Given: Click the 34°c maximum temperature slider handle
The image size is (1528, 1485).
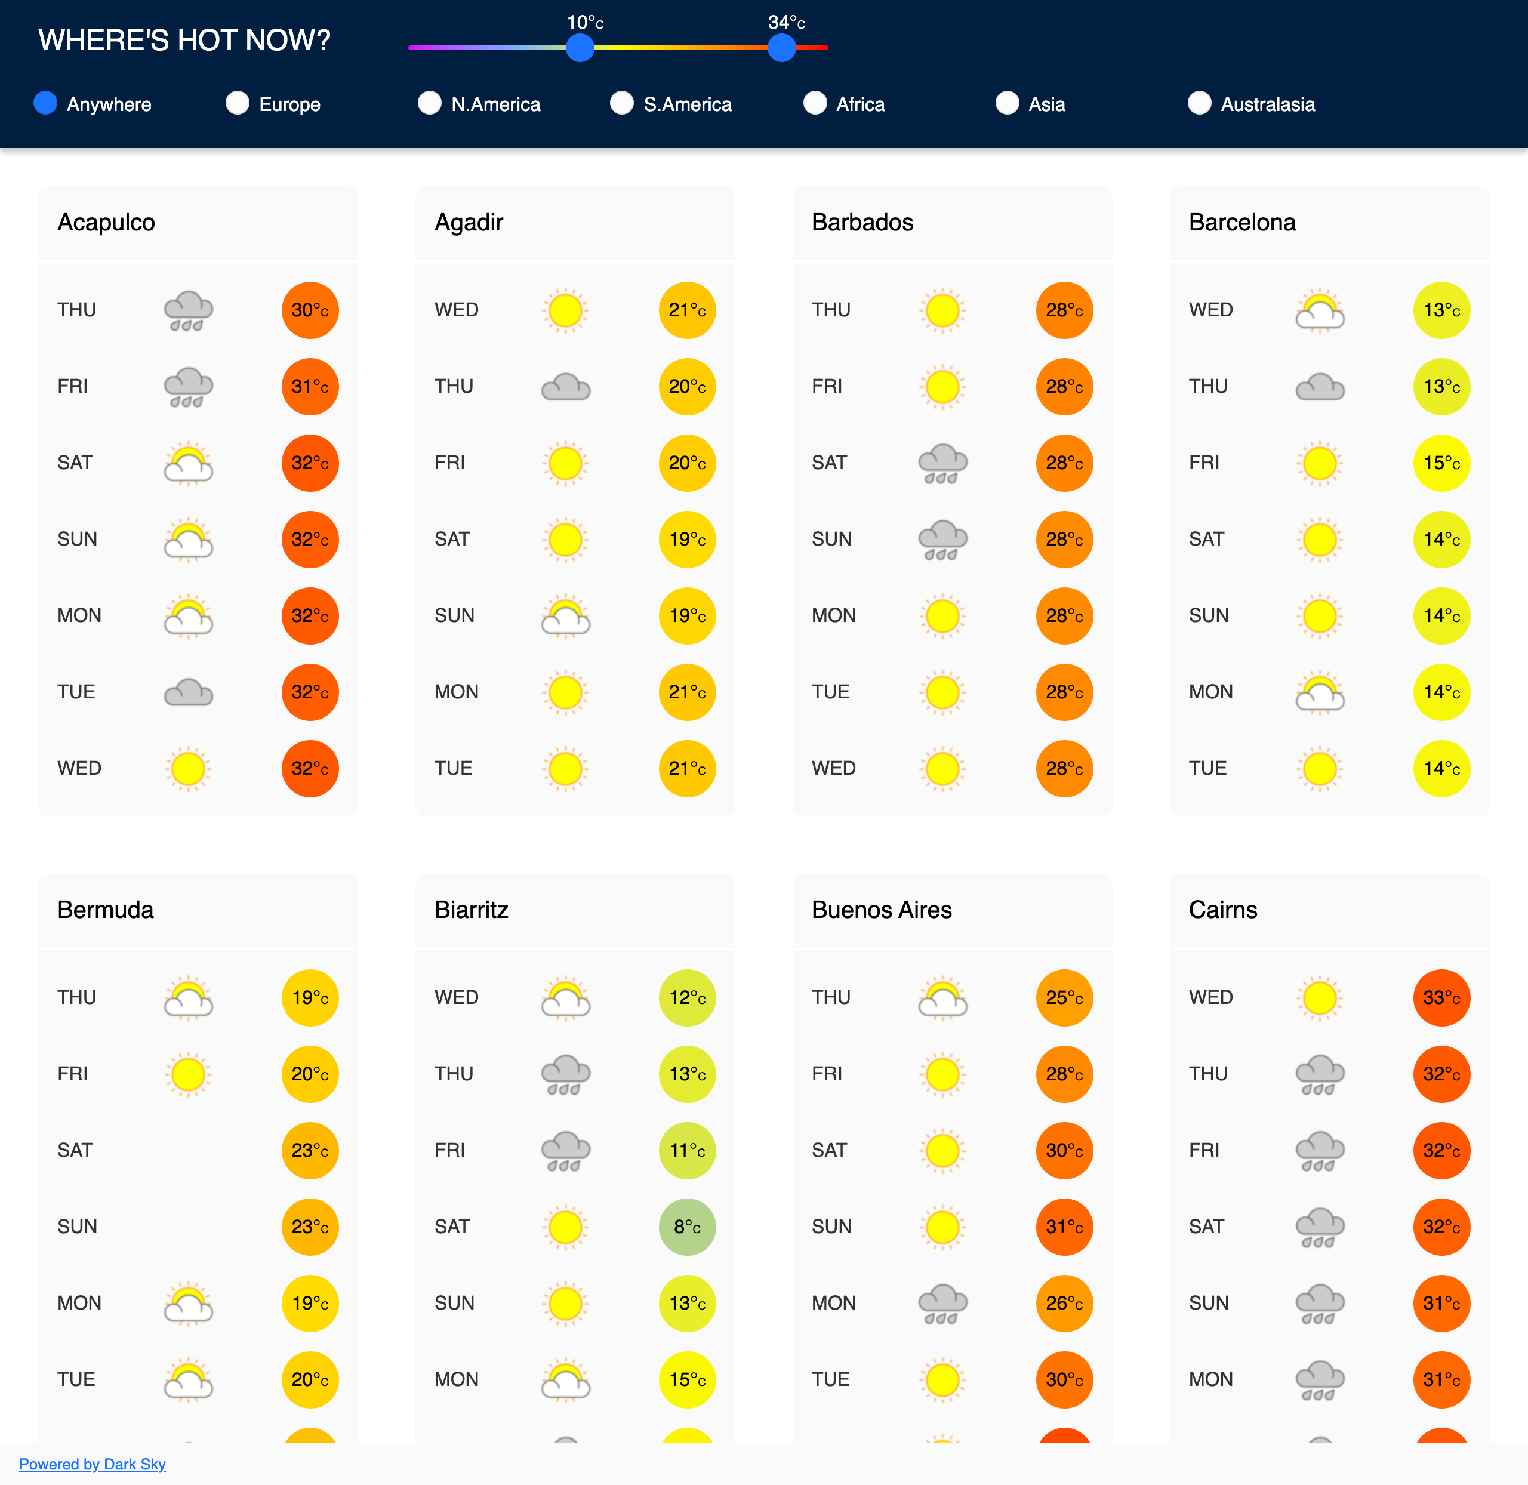Looking at the screenshot, I should 781,48.
